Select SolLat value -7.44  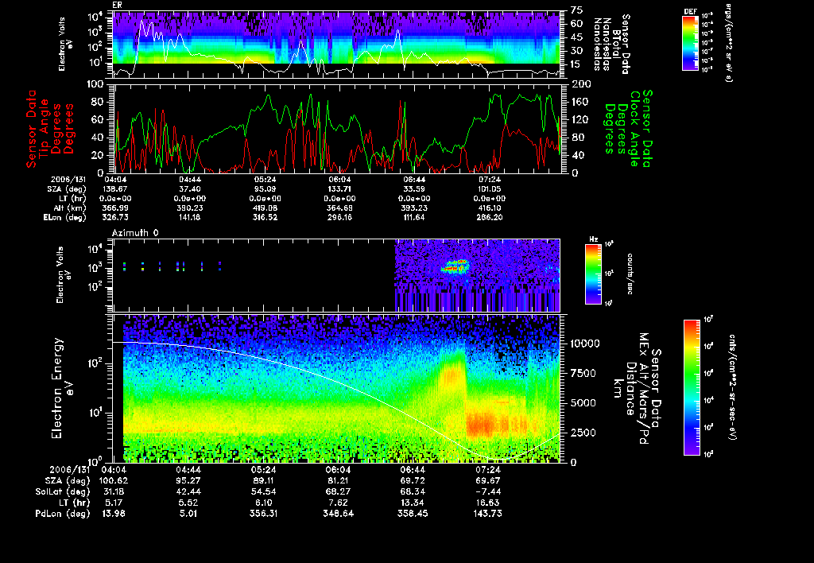click(x=487, y=491)
